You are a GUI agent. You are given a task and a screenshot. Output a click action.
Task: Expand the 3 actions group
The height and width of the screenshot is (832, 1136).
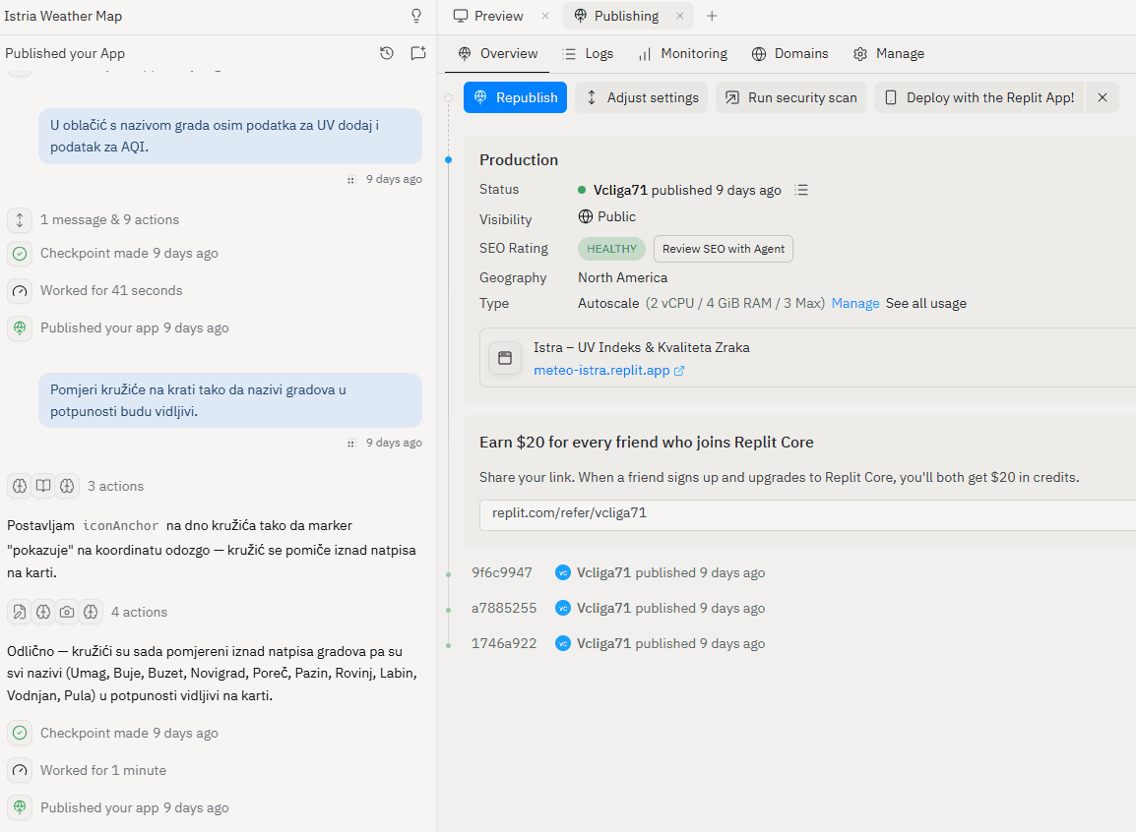point(76,486)
